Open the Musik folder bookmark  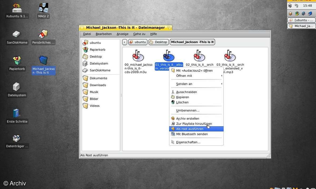coord(101,92)
